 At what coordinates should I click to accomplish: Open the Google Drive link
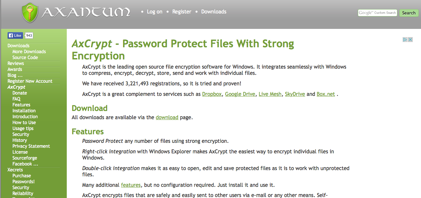click(240, 94)
